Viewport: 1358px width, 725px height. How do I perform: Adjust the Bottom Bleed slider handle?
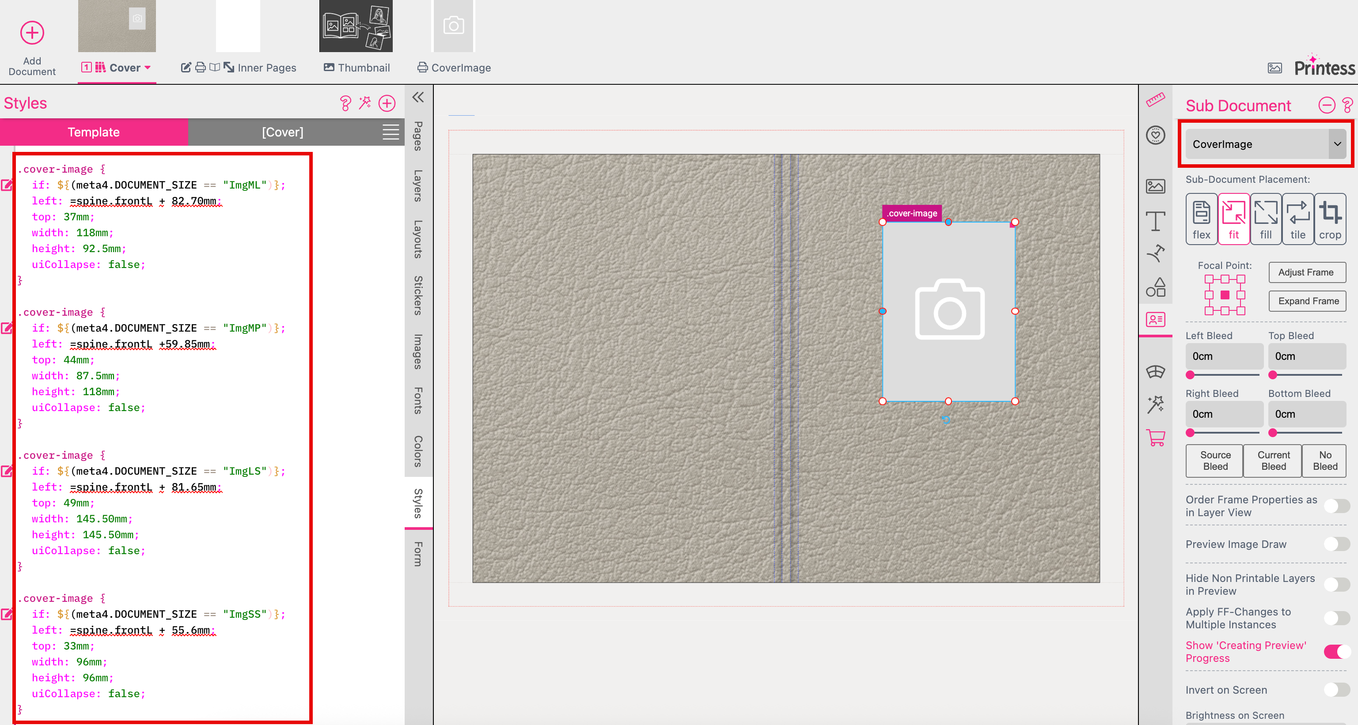click(1273, 433)
